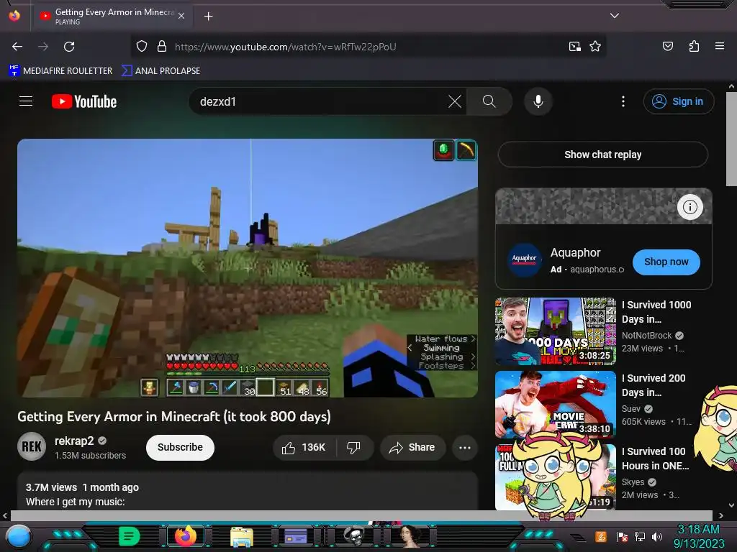Dislike the video with thumbs down

pos(353,447)
